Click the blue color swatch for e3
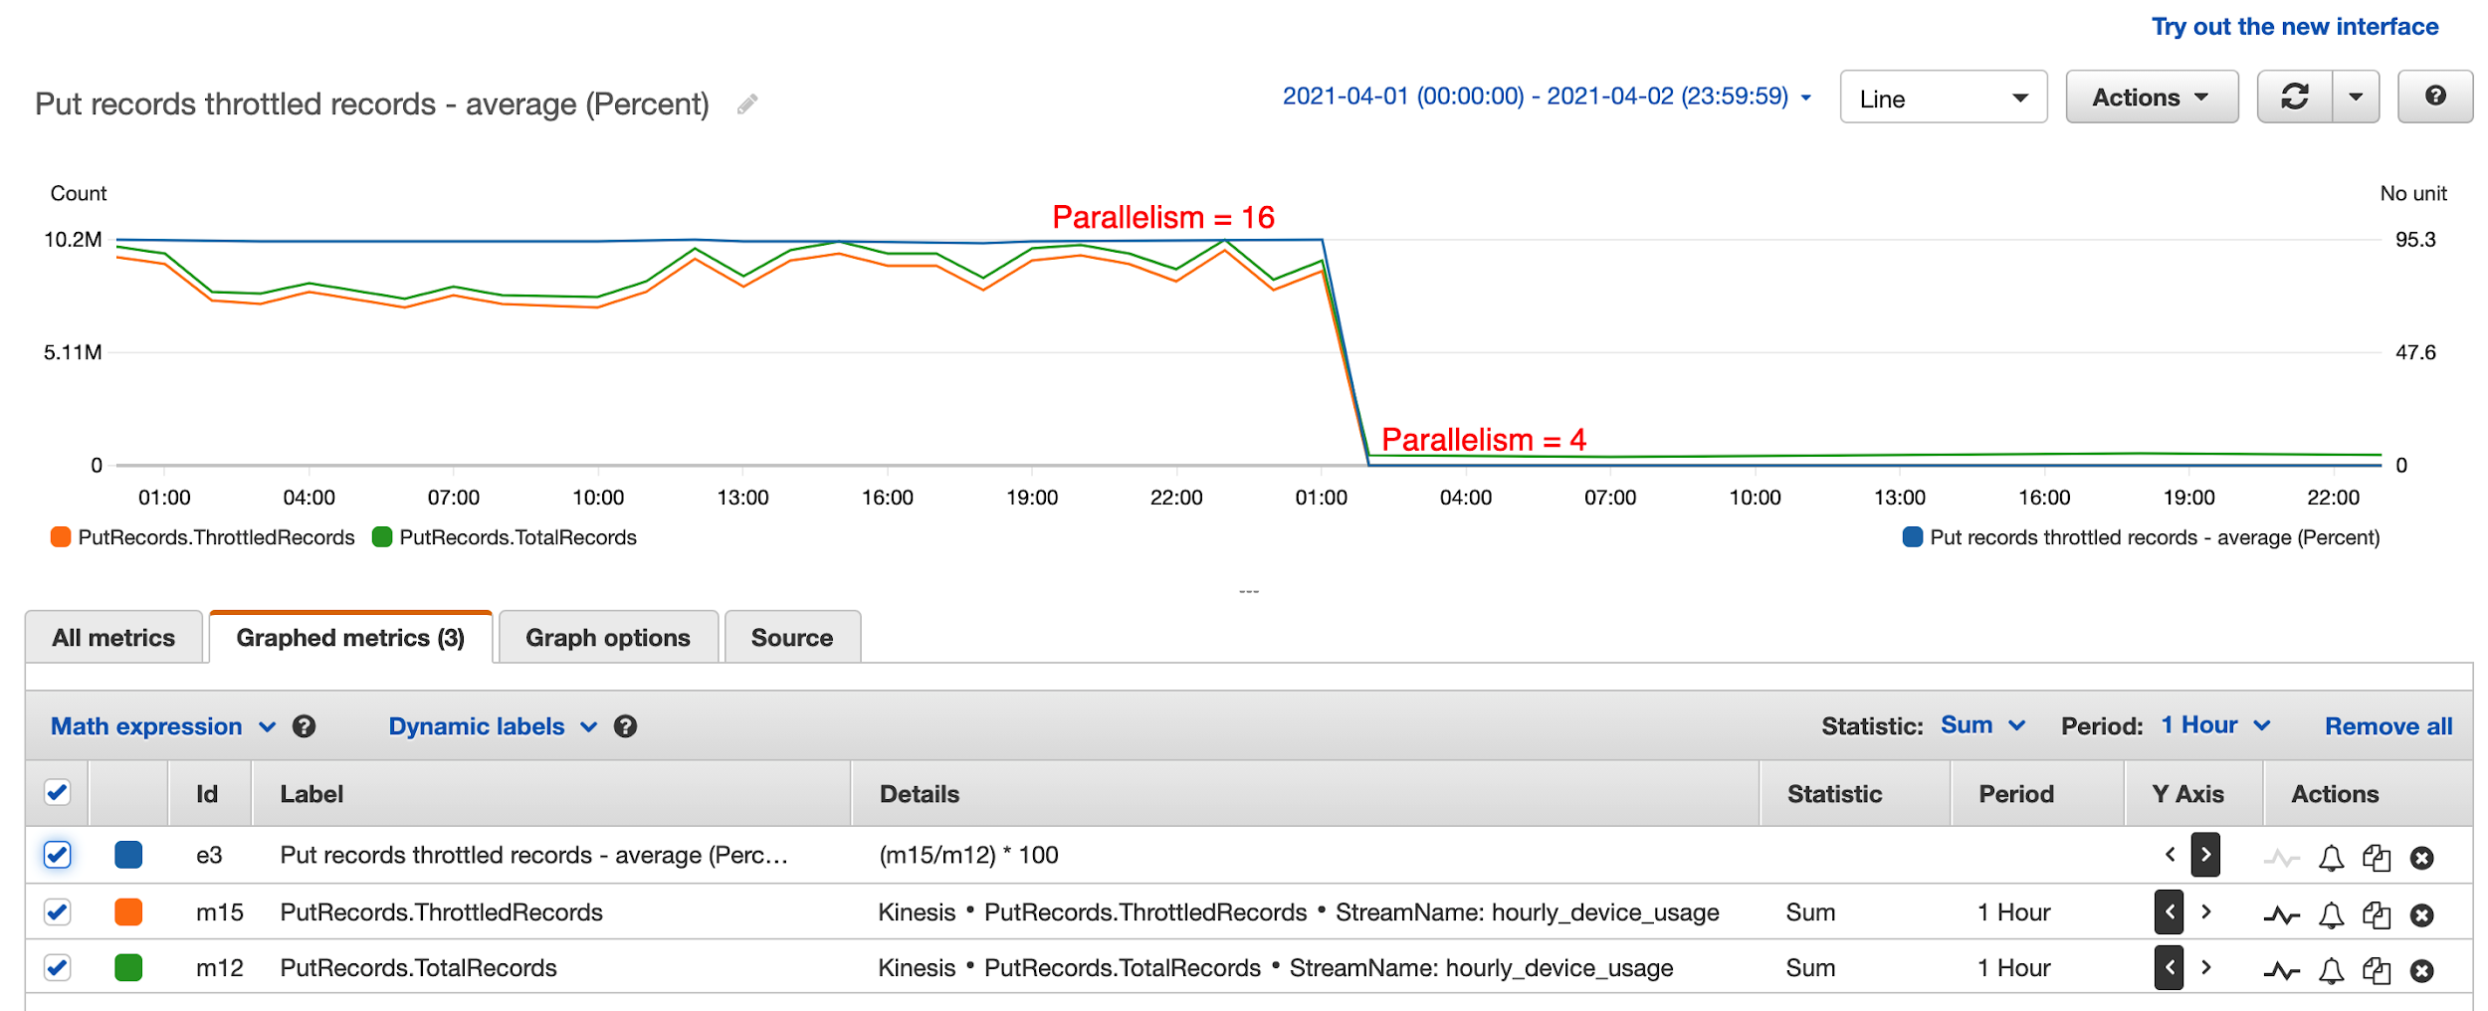The width and height of the screenshot is (2488, 1011). [128, 855]
